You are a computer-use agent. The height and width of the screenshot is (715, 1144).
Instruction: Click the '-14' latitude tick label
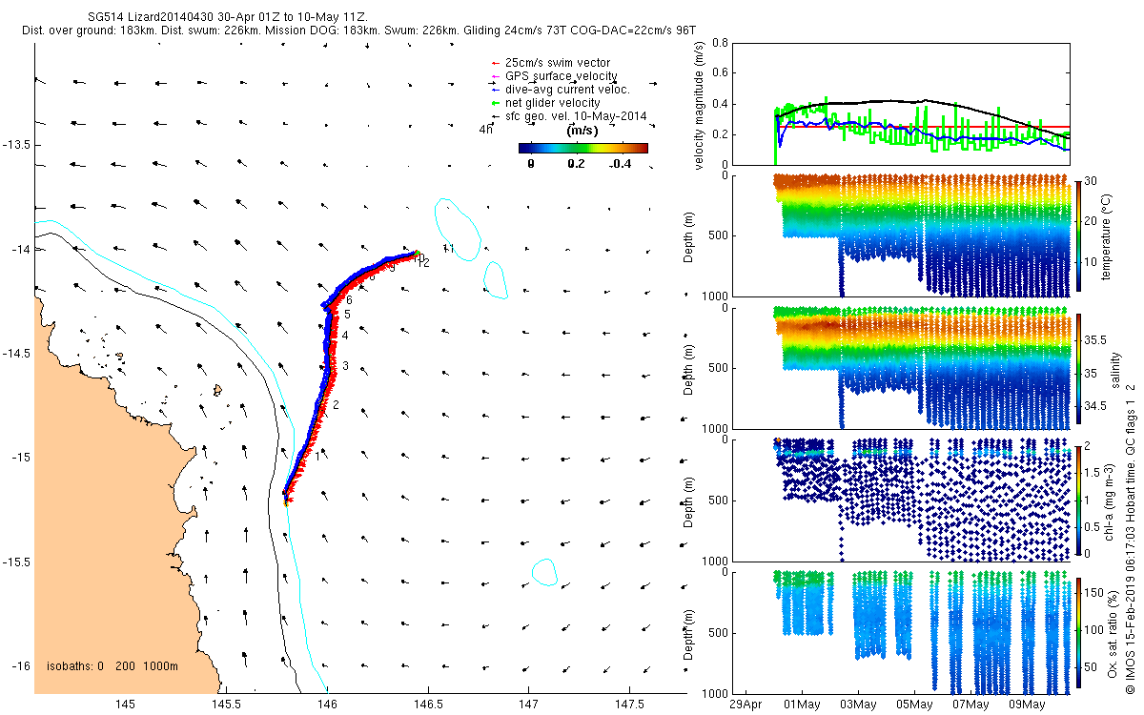click(23, 249)
